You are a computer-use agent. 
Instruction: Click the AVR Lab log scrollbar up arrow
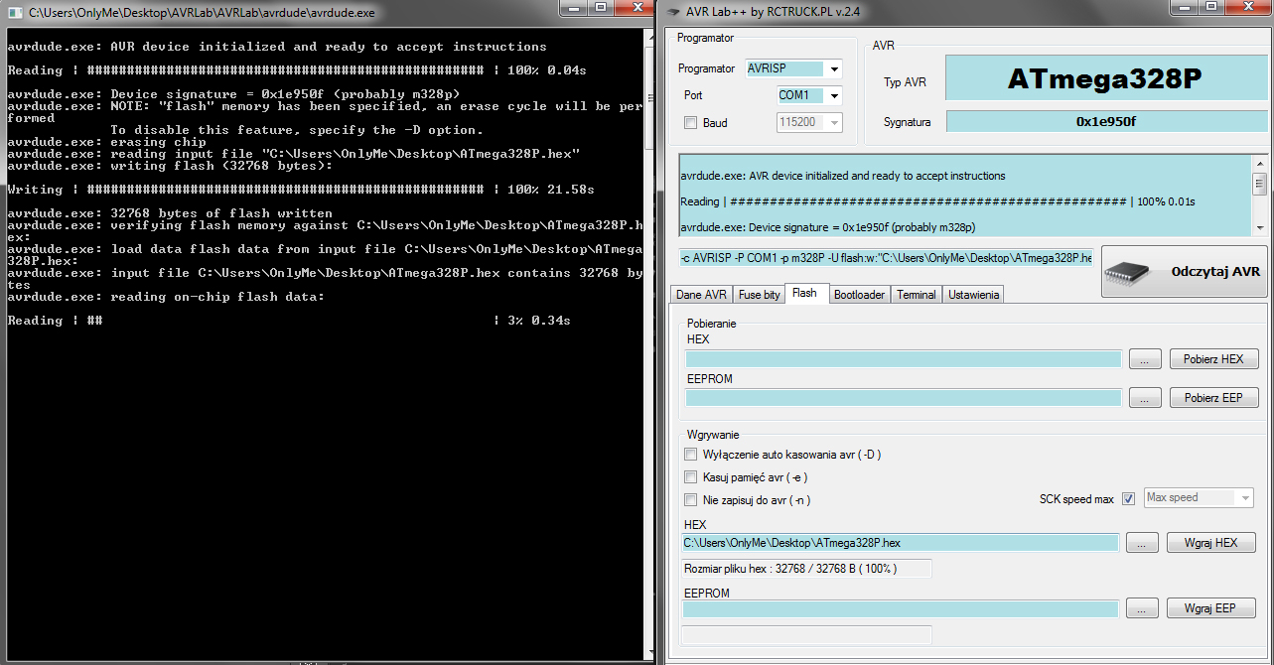pos(1259,164)
